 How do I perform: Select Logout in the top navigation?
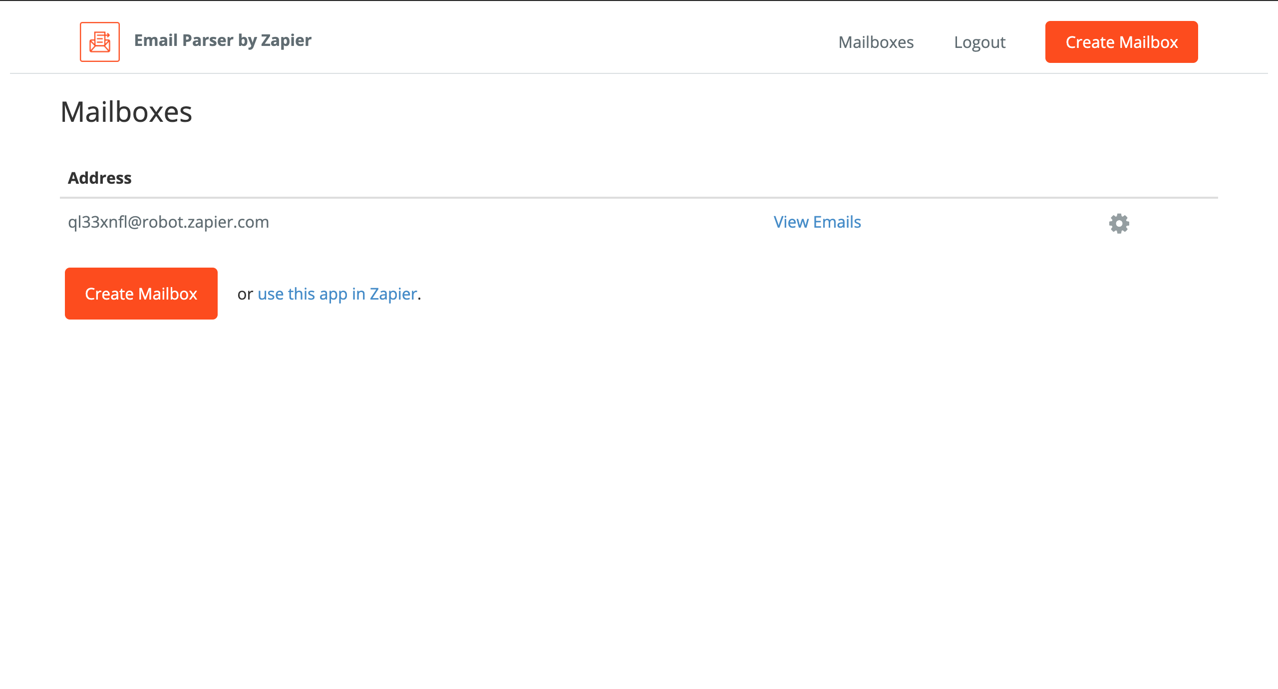tap(979, 42)
